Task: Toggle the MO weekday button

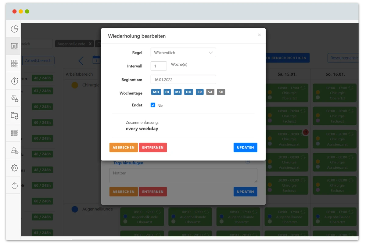Action: [156, 92]
